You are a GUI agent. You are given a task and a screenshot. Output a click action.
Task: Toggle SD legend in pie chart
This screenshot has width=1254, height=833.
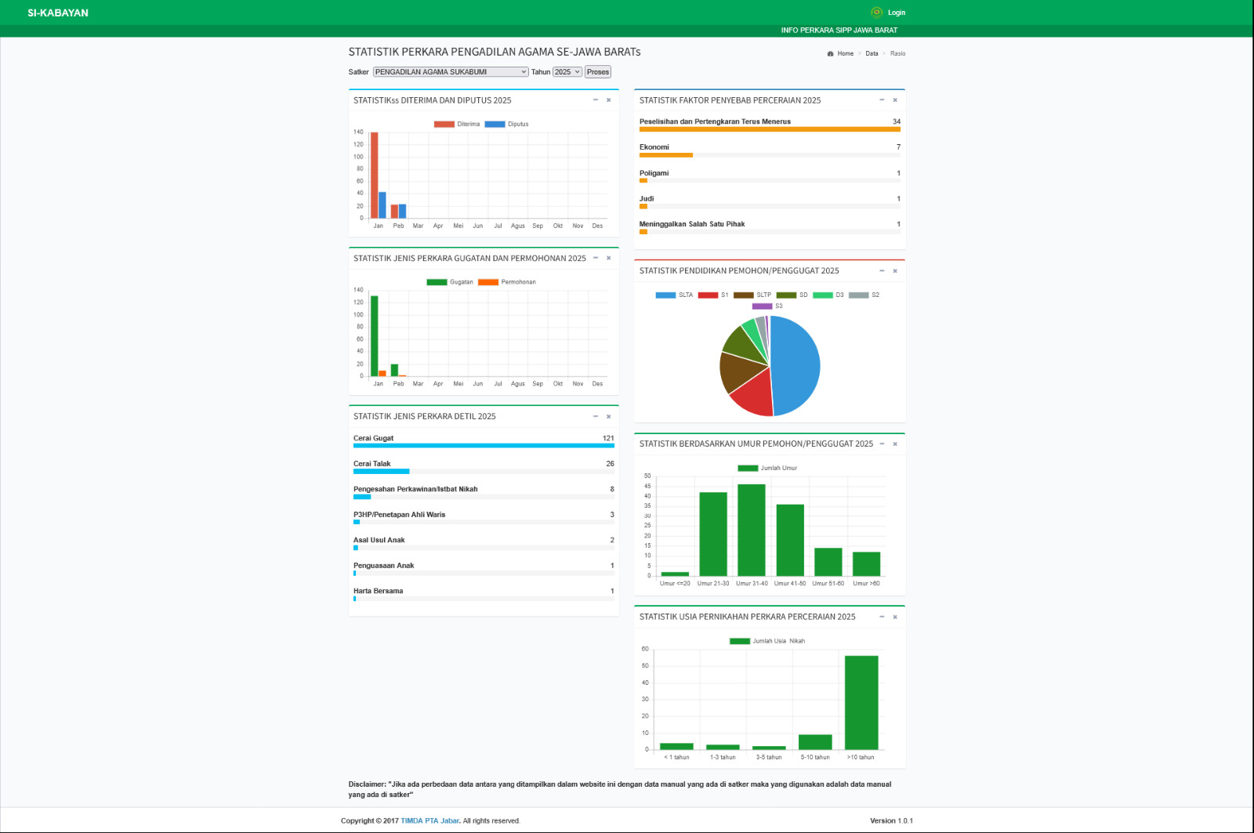click(792, 295)
